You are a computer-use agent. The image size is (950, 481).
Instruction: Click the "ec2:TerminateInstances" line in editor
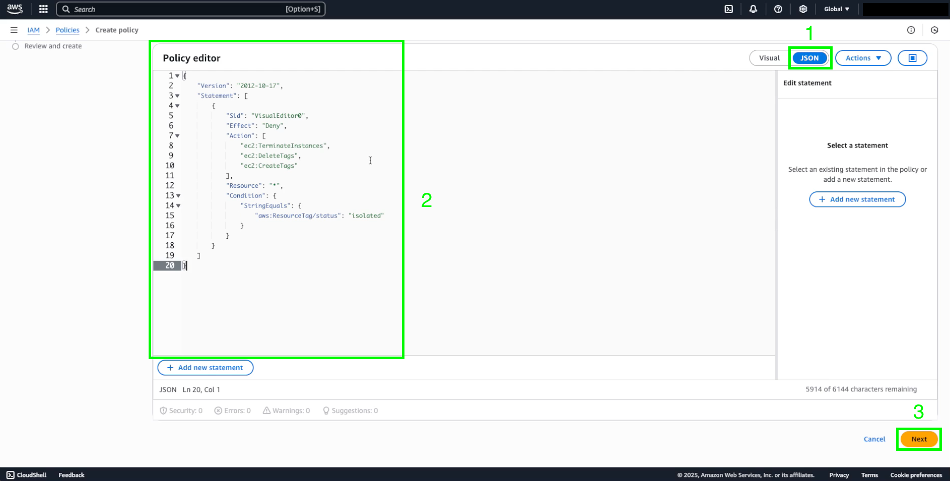(x=285, y=146)
